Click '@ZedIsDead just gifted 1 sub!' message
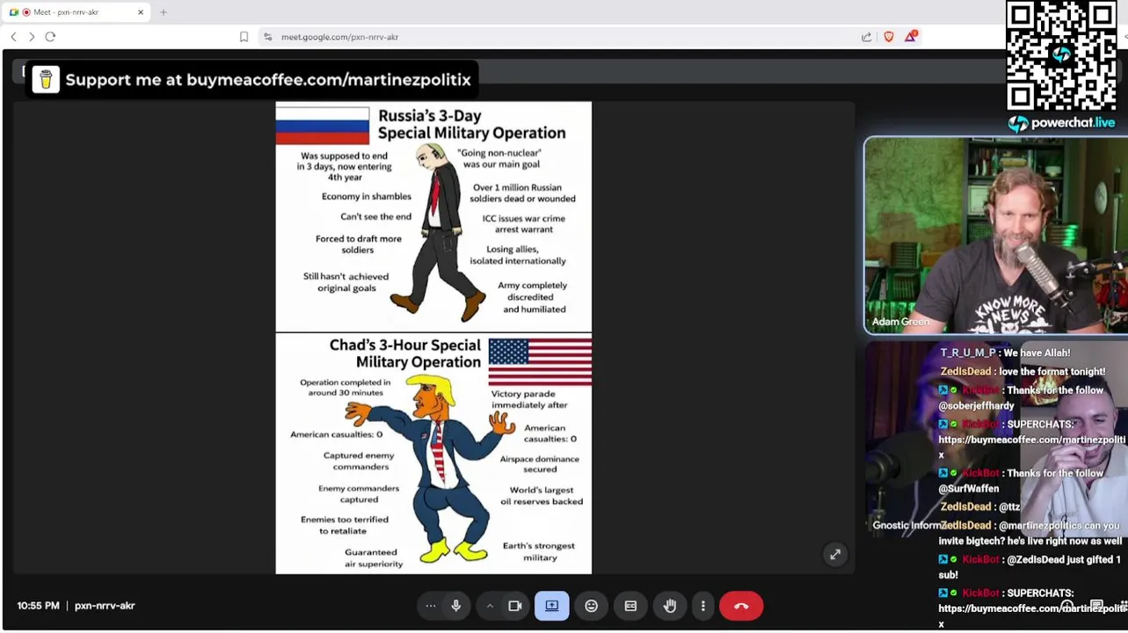Viewport: 1128px width, 633px height. [1030, 567]
